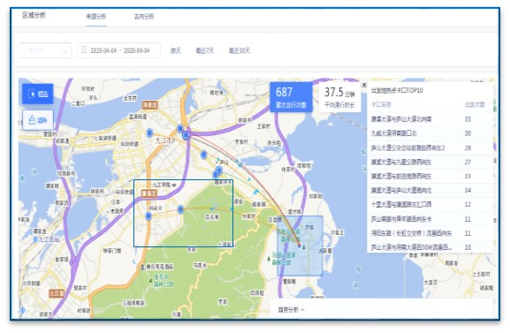The height and width of the screenshot is (333, 510).
Task: Click blue marker left of 后头湾 label
Action: 180,209
